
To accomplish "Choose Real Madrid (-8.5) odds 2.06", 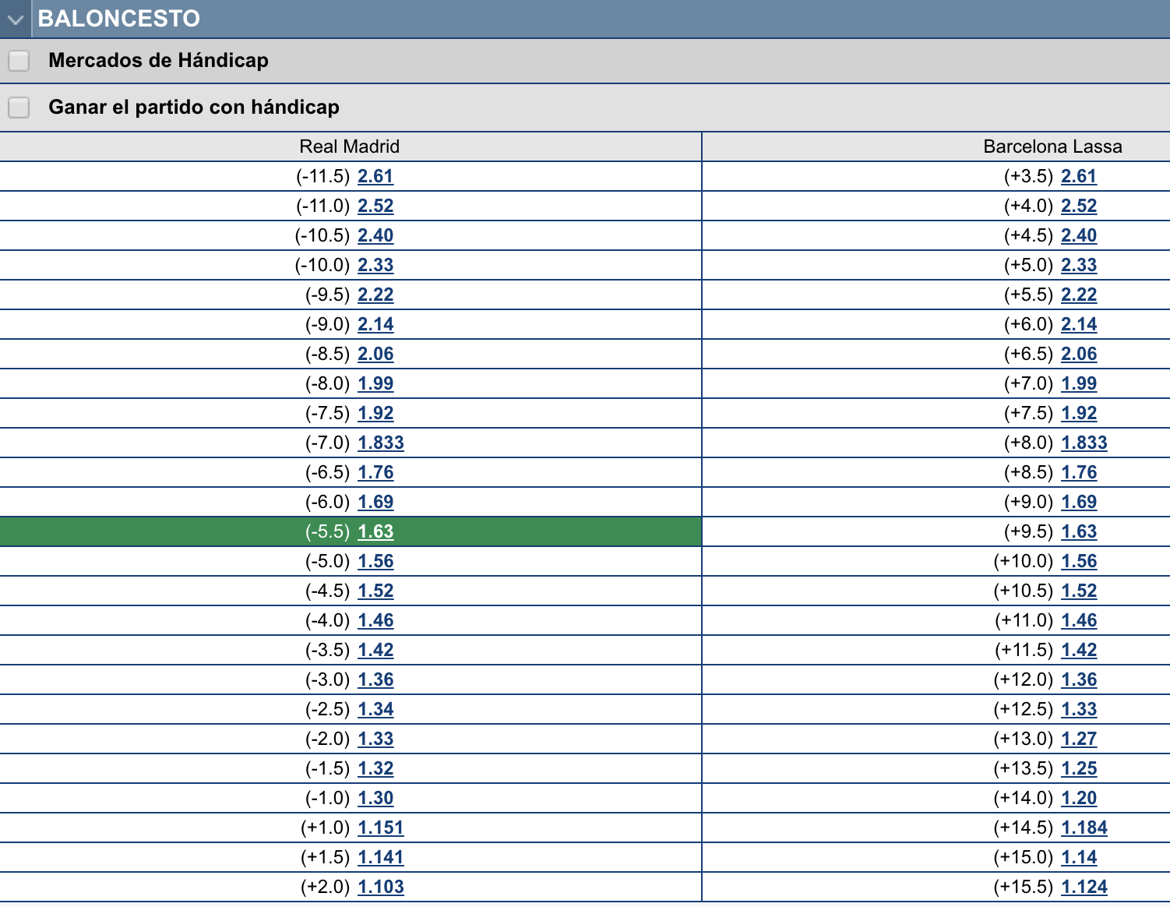I will [375, 354].
